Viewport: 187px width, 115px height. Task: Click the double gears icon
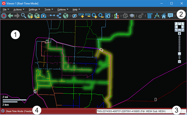(x=141, y=16)
